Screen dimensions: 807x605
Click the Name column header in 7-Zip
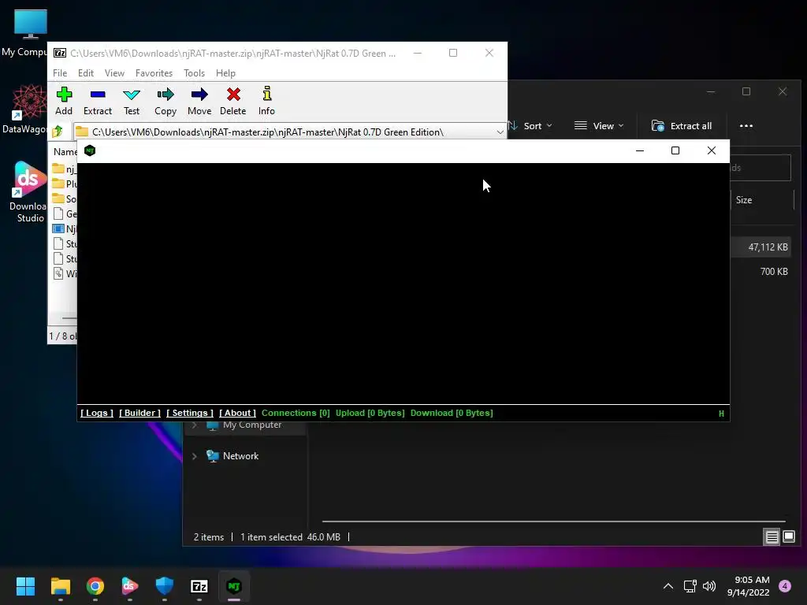65,152
